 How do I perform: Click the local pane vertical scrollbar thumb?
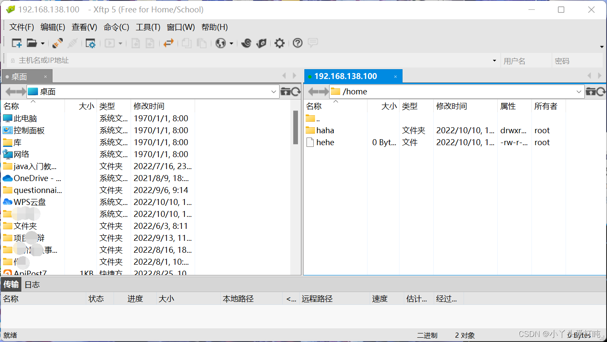click(x=295, y=127)
